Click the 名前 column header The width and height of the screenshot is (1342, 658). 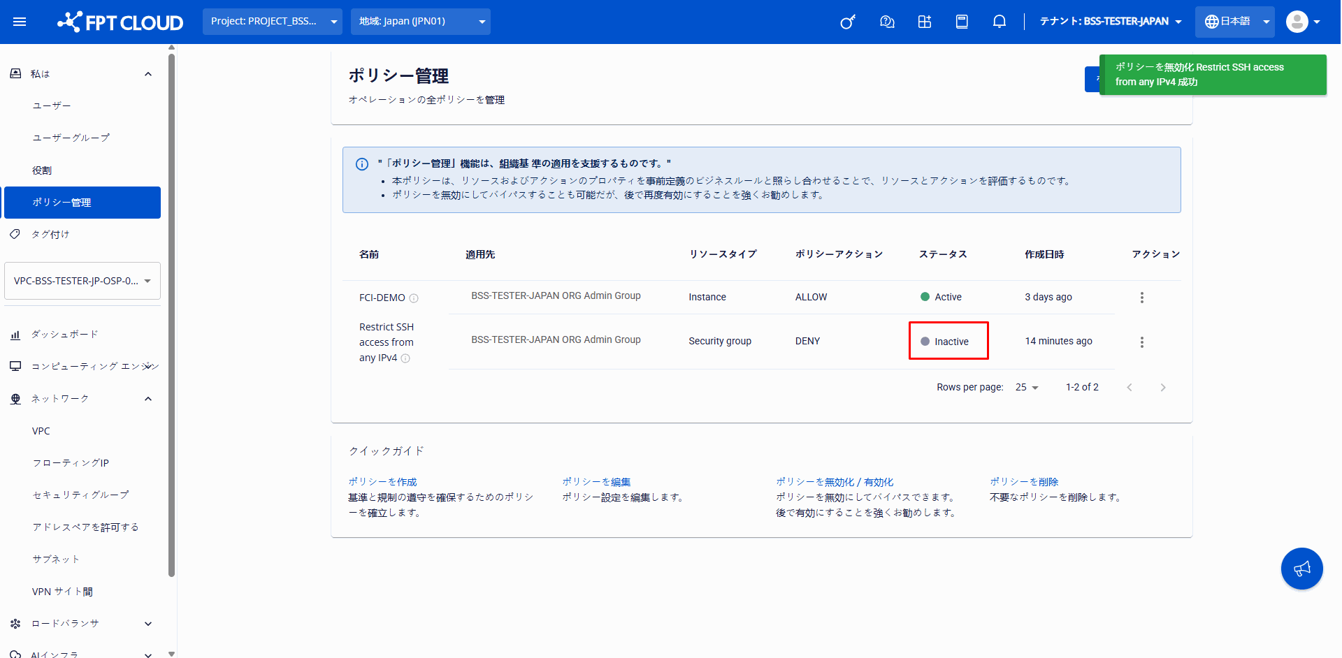pos(369,254)
